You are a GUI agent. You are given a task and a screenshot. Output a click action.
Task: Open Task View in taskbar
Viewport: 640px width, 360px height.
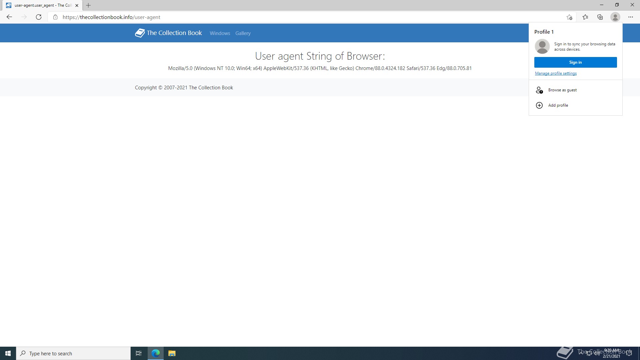(x=139, y=353)
